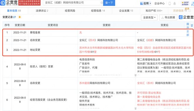Image resolution: width=194 pixels, height=111 pixels.
Task: Click the 变更项目 column header
Action: (53, 25)
